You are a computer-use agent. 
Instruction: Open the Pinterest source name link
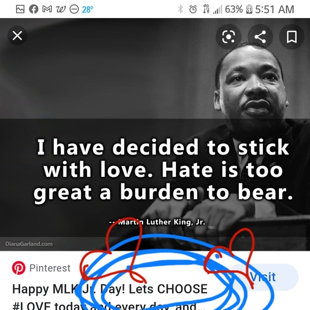click(50, 268)
